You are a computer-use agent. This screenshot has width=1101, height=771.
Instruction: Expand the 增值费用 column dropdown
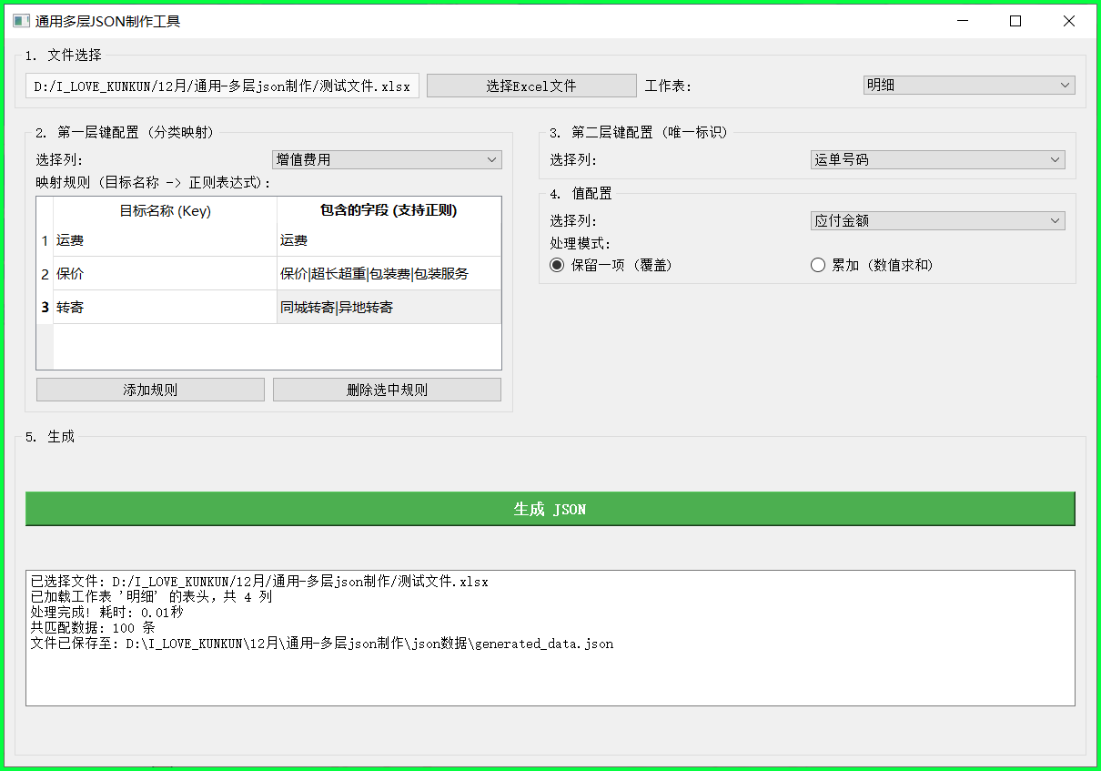pyautogui.click(x=387, y=159)
